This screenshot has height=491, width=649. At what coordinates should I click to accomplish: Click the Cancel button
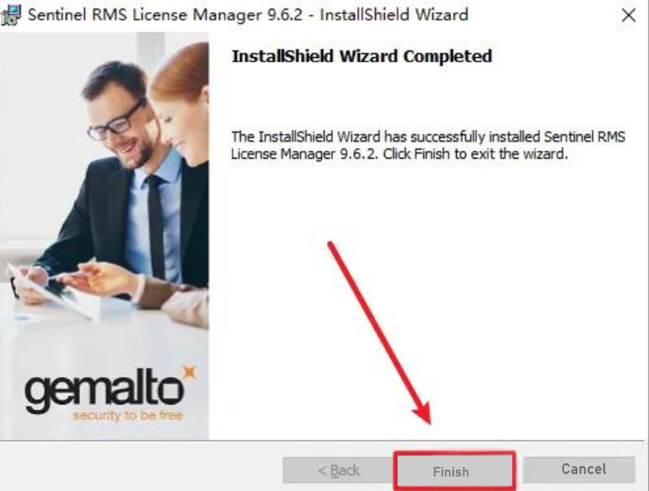[x=579, y=469]
